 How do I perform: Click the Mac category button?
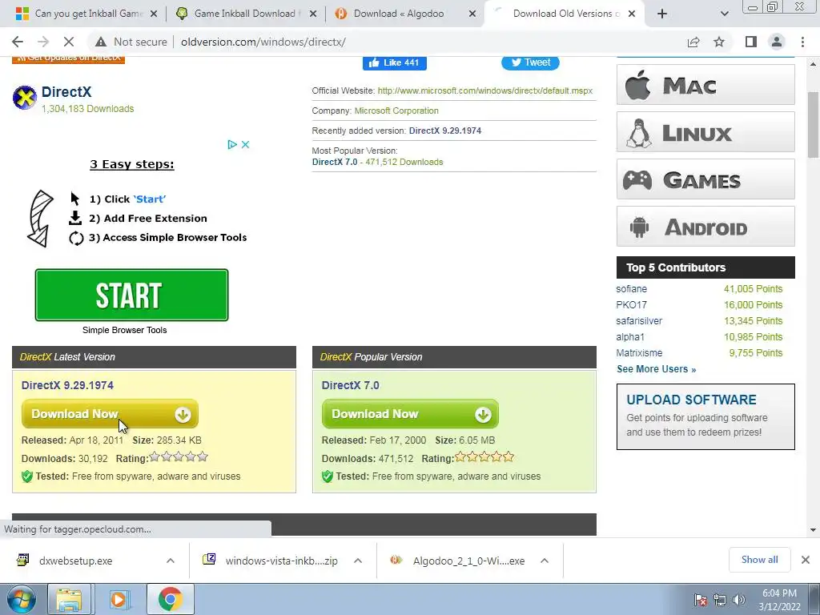pyautogui.click(x=705, y=85)
